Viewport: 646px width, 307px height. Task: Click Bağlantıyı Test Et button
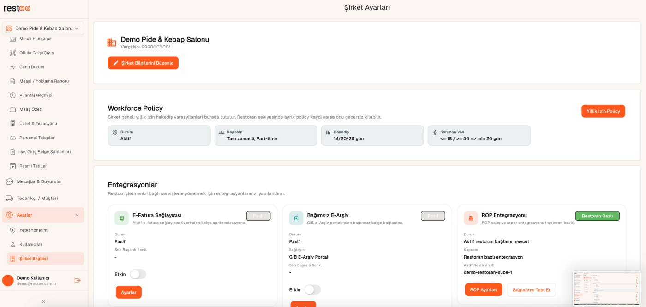(x=532, y=290)
